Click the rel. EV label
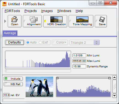The width and height of the screenshot is (119, 104). coord(15,95)
